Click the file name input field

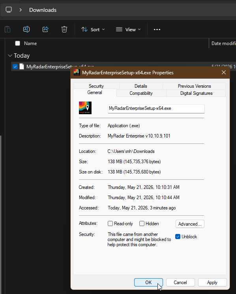156,109
